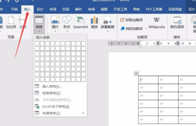The width and height of the screenshot is (196, 126).
Task: Click first cell of document table
Action: [x=148, y=80]
